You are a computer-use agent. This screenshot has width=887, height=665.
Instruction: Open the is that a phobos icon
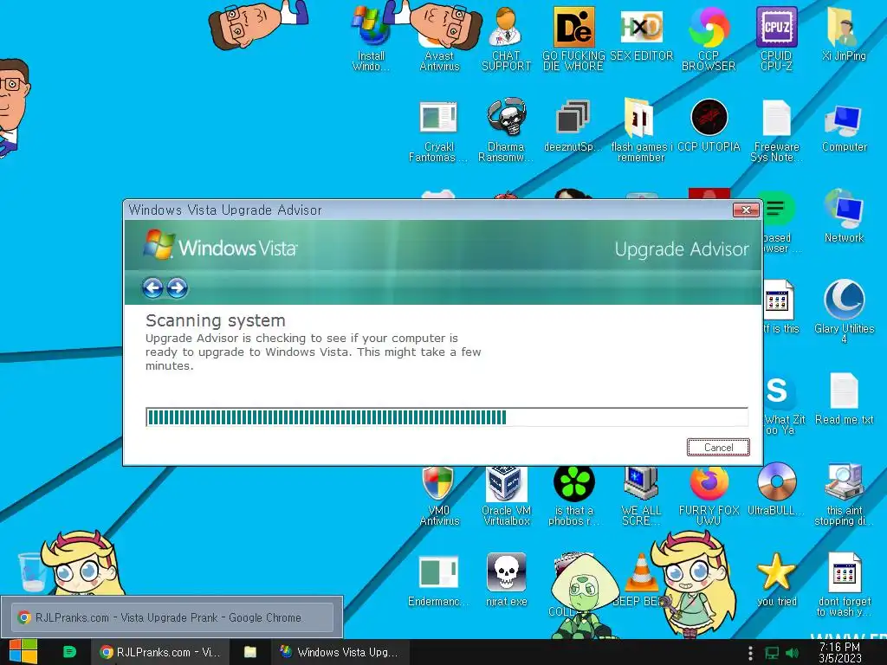point(573,494)
